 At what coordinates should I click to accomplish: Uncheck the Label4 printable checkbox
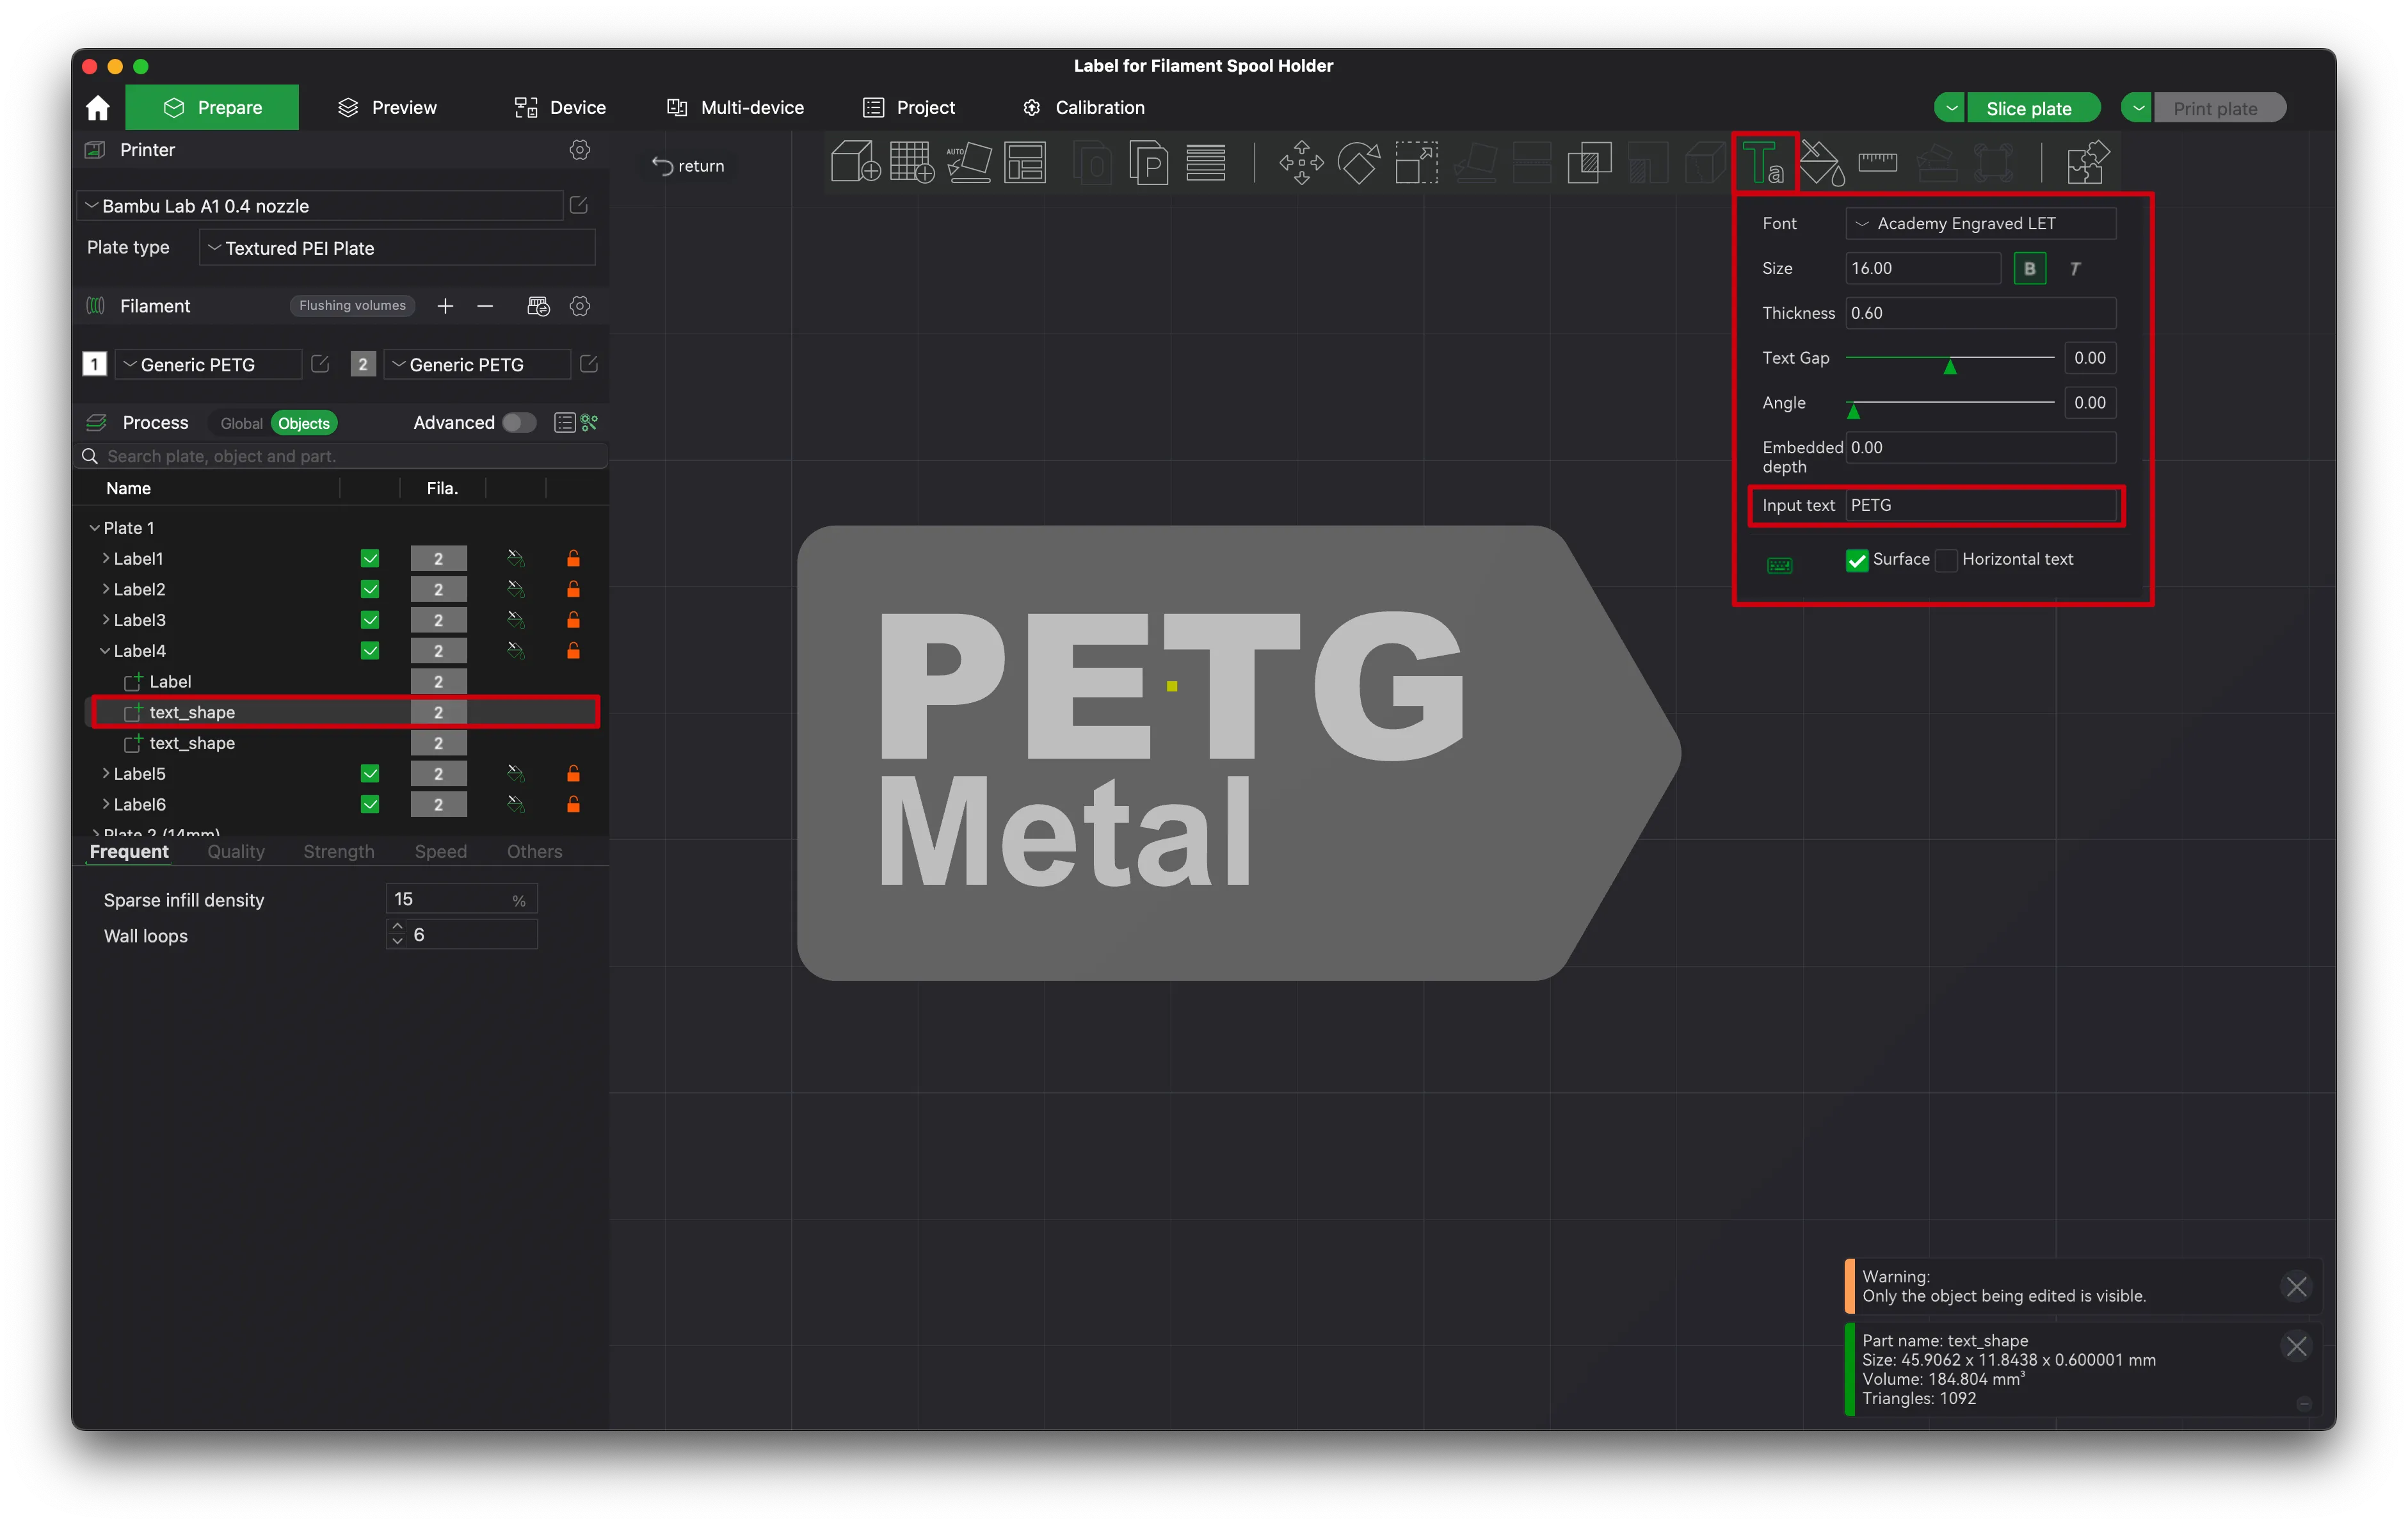(x=370, y=651)
